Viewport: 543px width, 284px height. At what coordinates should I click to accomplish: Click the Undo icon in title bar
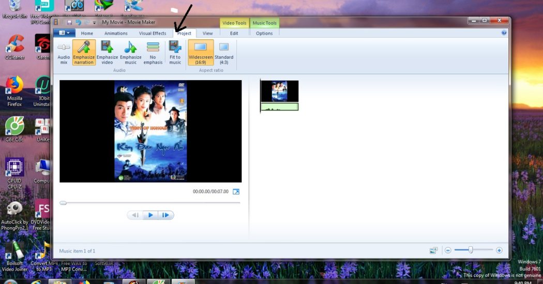pos(78,23)
